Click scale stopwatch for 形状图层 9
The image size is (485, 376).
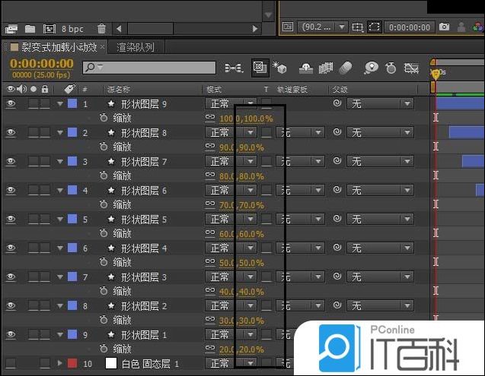104,118
